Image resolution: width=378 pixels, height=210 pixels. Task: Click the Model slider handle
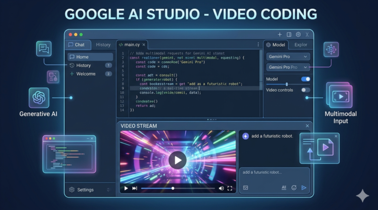coord(287,84)
